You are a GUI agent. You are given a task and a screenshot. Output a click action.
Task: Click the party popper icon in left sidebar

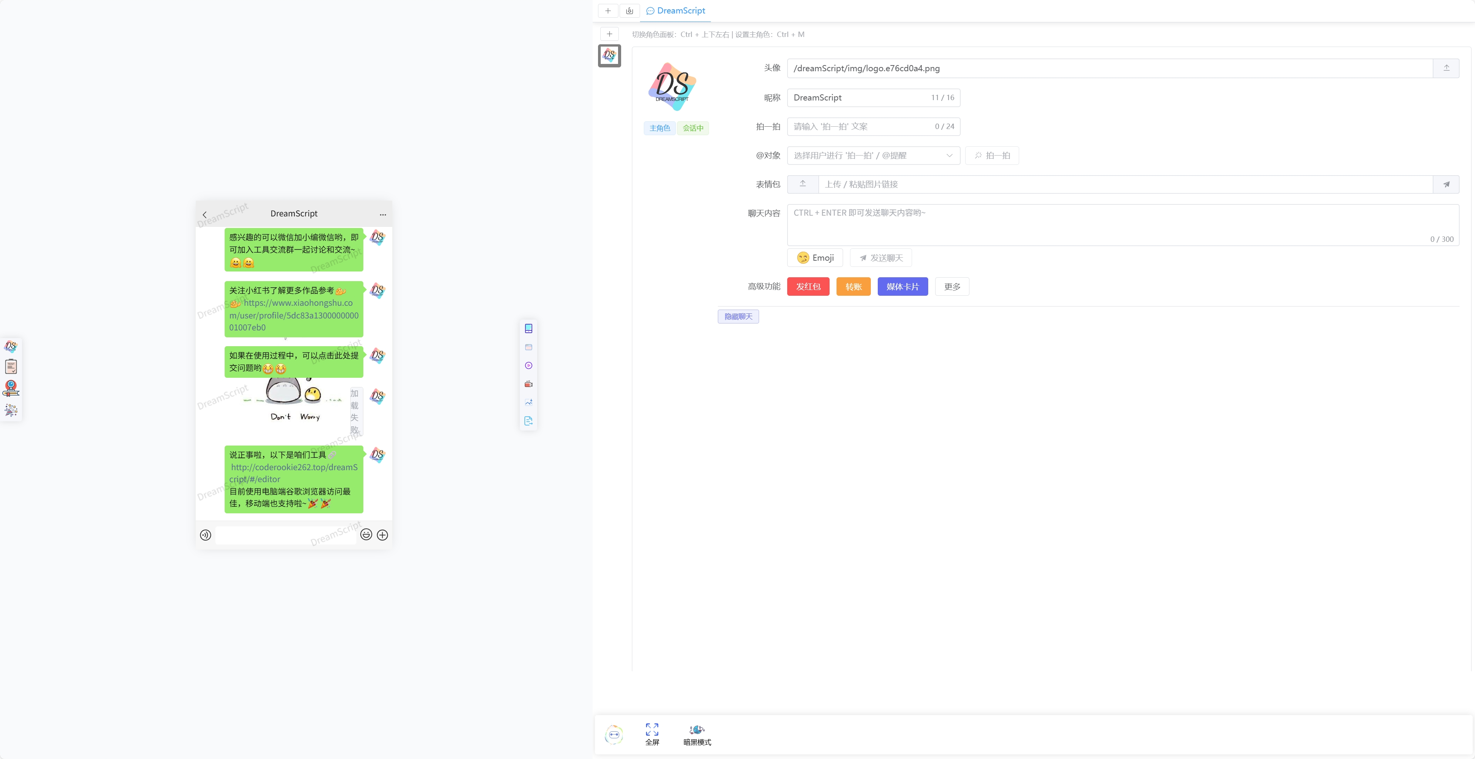click(x=11, y=410)
